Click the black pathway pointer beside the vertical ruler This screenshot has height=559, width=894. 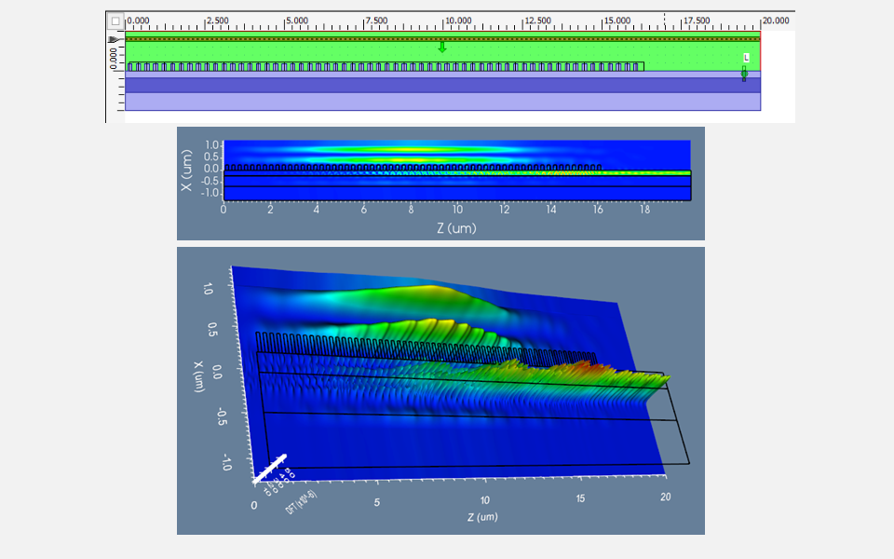coord(114,39)
